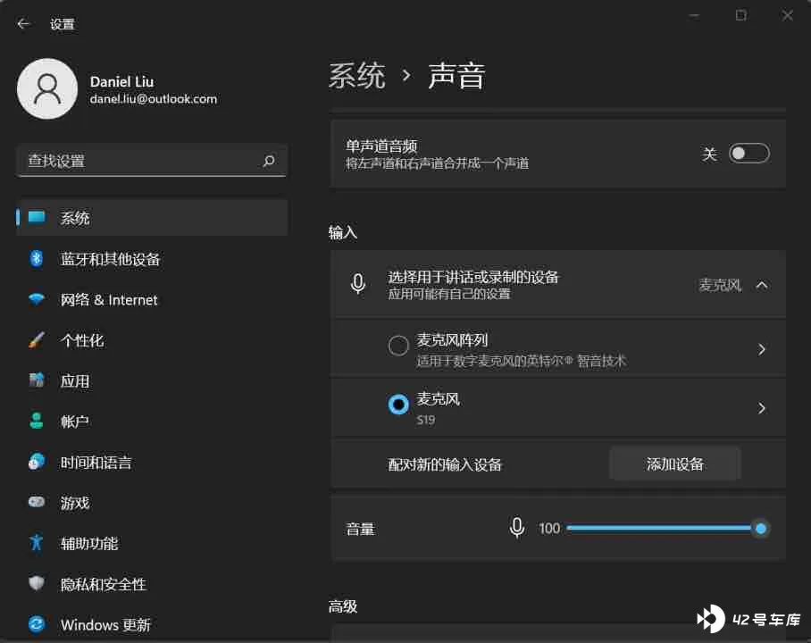
Task: Click the 隐私和安全性 shield icon
Action: (x=37, y=583)
